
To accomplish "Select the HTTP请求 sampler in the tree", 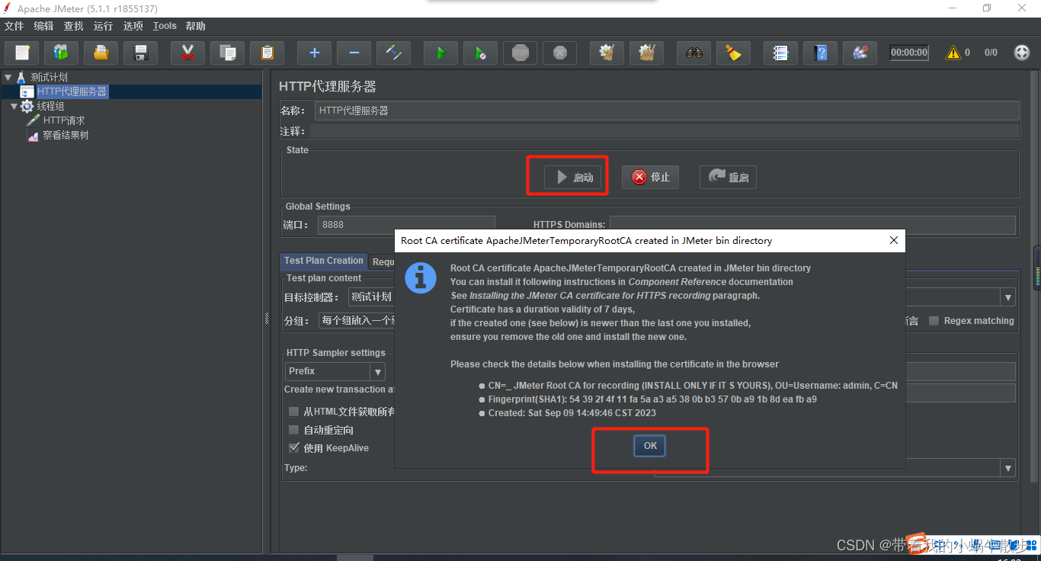I will 64,120.
